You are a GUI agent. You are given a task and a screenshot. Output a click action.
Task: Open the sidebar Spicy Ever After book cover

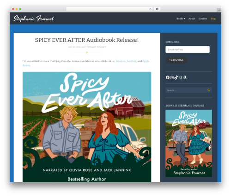pos(188,143)
